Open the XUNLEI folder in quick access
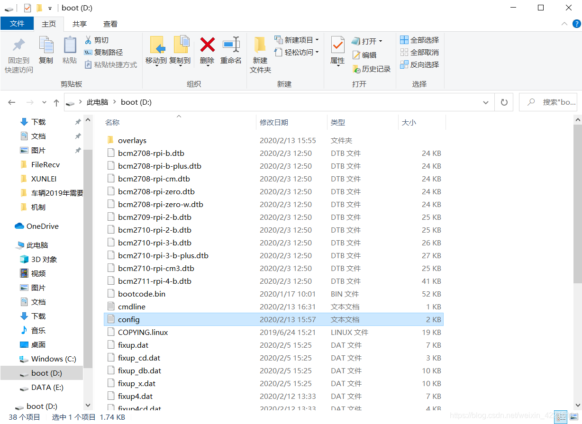The width and height of the screenshot is (582, 424). point(38,179)
